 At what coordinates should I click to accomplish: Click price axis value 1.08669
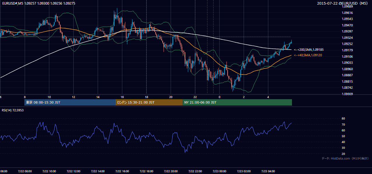click(x=347, y=94)
